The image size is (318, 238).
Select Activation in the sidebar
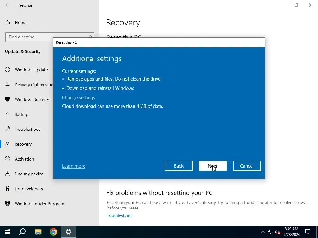tap(24, 159)
